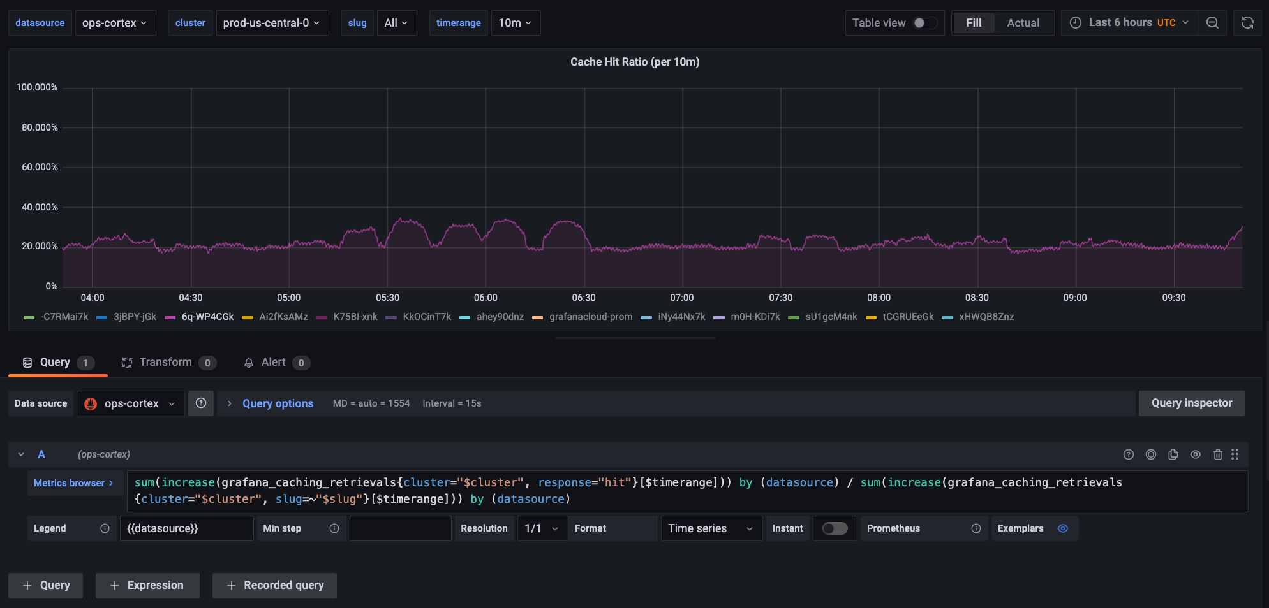Click the 6q-WP4CGk legend color swatch
The image size is (1269, 608).
tap(170, 317)
